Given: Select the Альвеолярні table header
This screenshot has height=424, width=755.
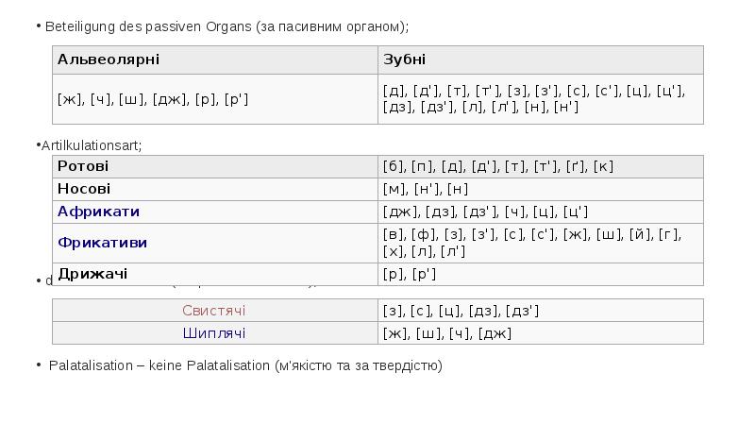Looking at the screenshot, I should [x=215, y=59].
